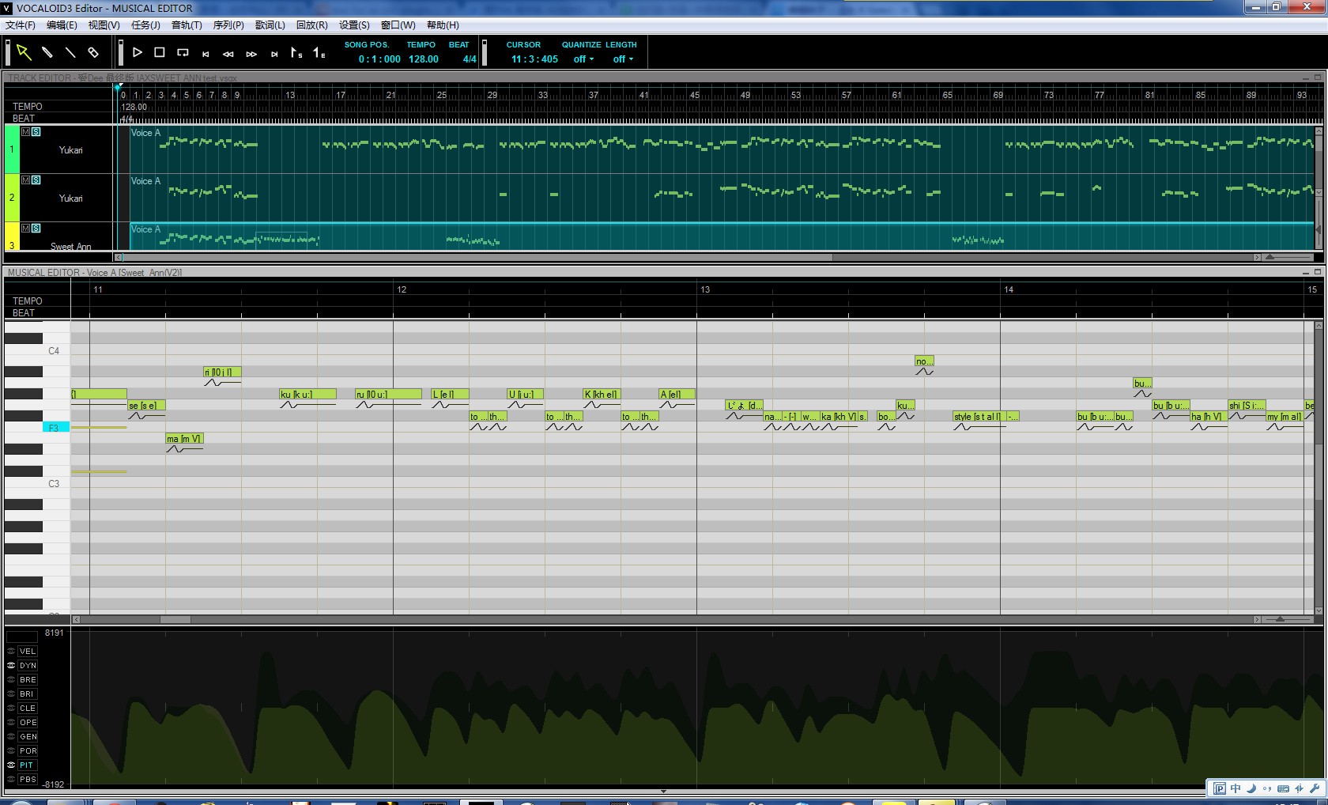
Task: Solo track 2 Yukari
Action: coord(36,180)
